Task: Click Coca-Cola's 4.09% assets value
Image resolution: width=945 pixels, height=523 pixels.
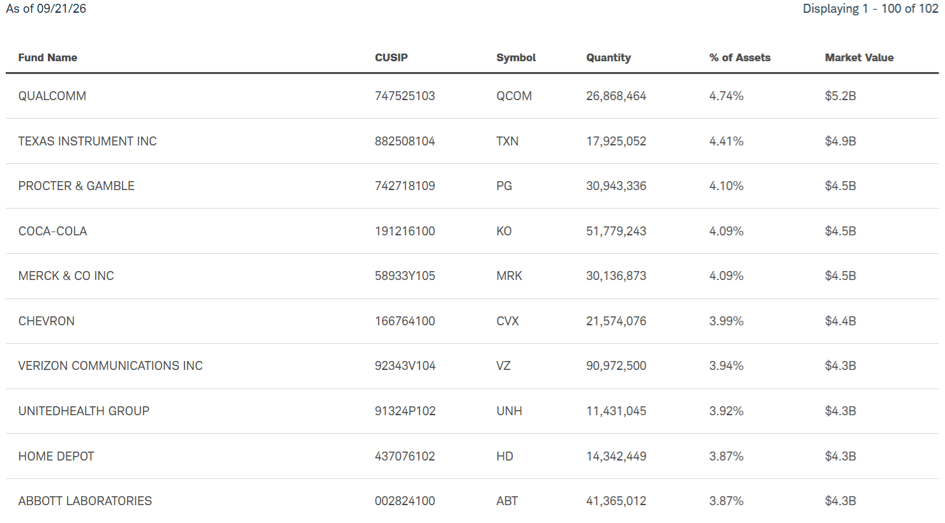Action: 727,231
